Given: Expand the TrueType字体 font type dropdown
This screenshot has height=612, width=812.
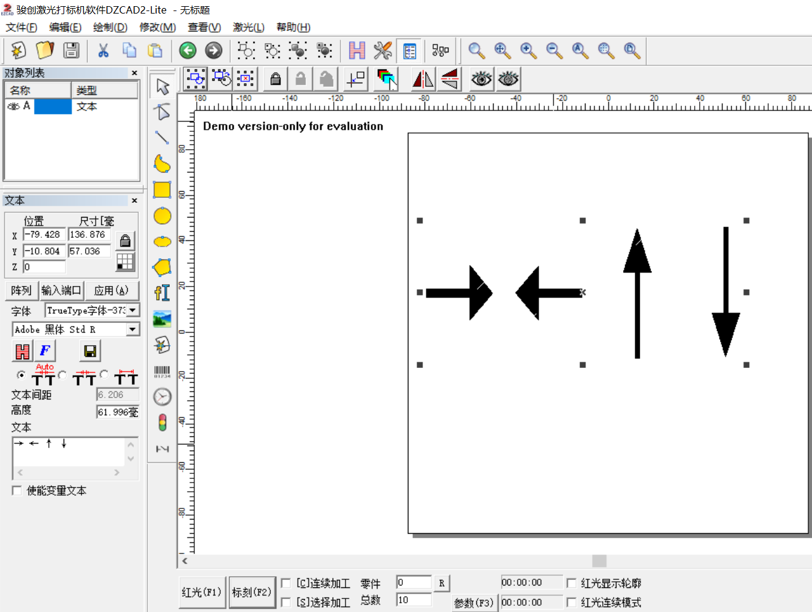Looking at the screenshot, I should 133,311.
